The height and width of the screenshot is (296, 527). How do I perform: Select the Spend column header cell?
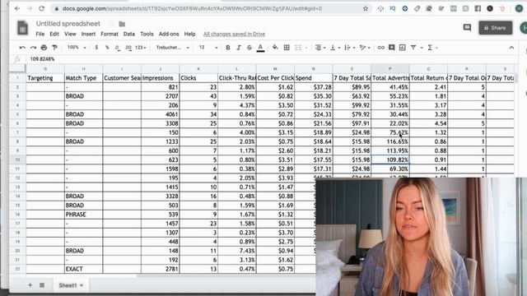click(x=314, y=78)
